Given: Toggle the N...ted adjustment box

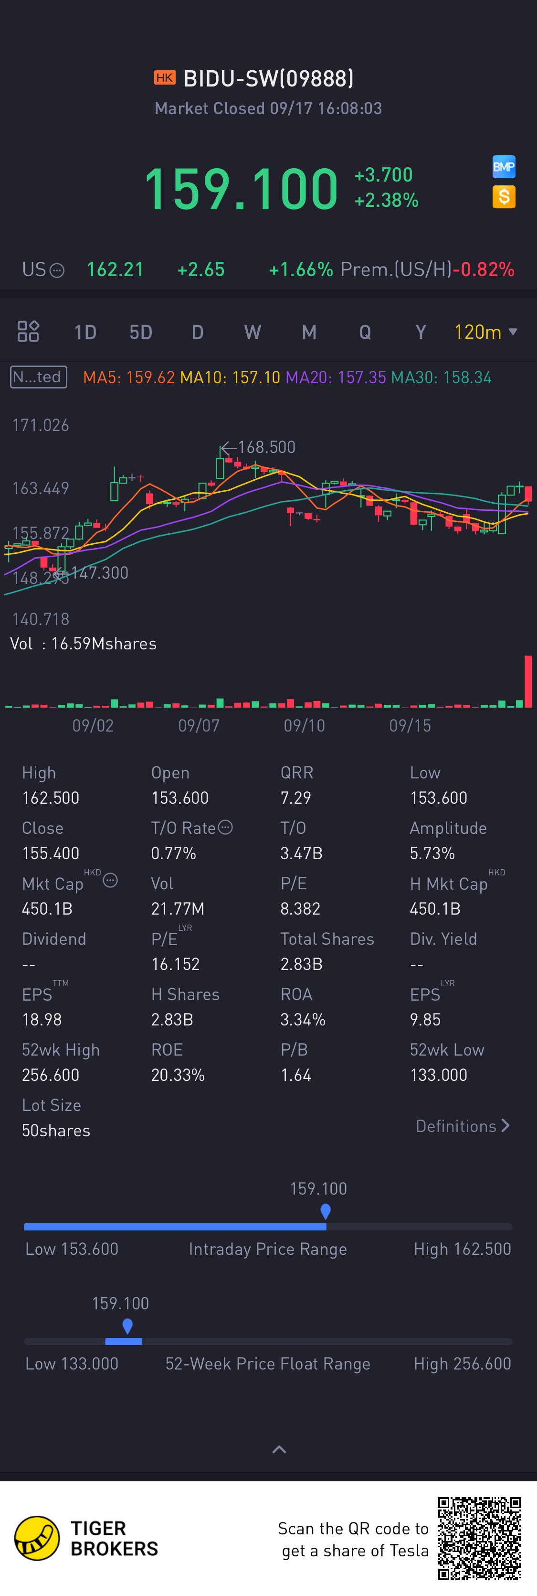Looking at the screenshot, I should coord(38,377).
